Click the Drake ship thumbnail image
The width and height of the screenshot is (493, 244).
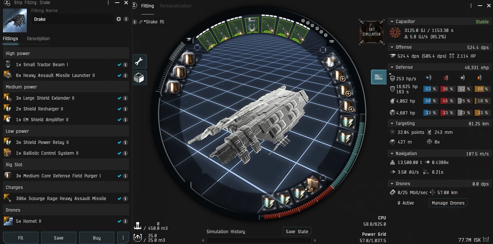click(x=15, y=21)
